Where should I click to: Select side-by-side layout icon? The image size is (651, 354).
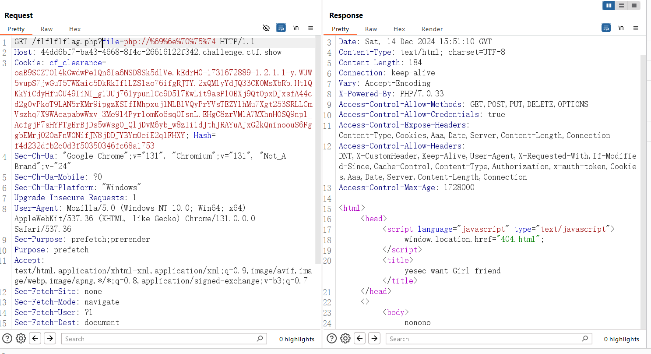point(609,6)
